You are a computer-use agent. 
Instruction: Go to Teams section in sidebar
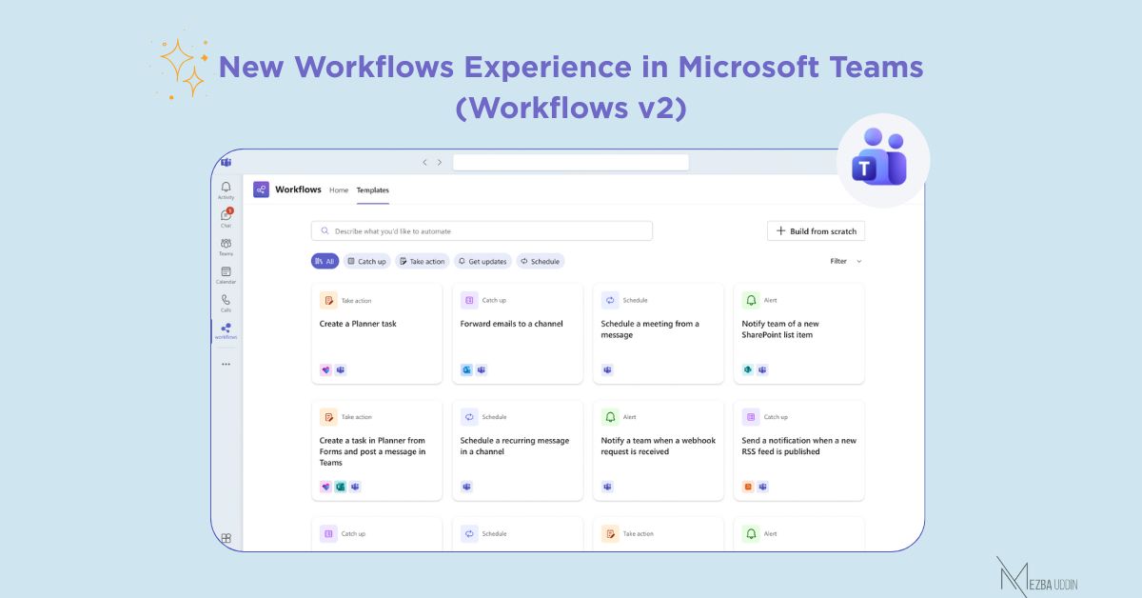226,246
